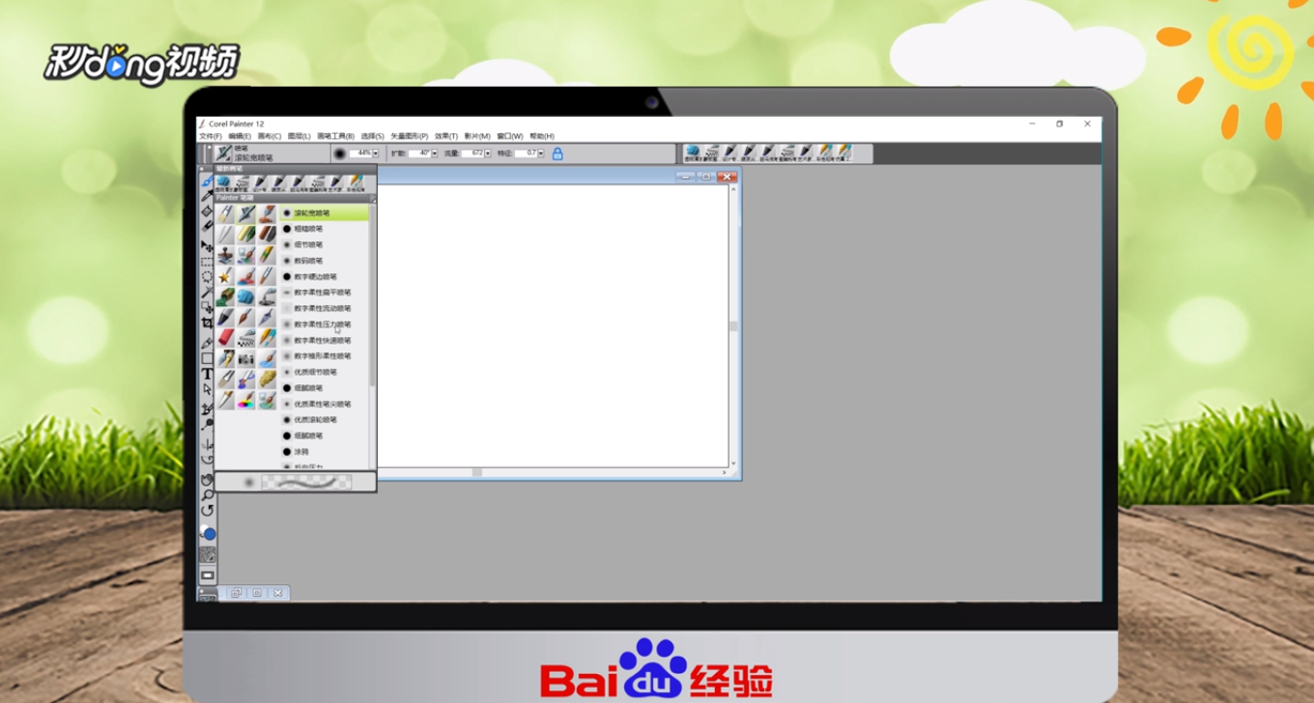Choose the red eraser brush category icon
Screen dimensions: 1314x703
[225, 337]
